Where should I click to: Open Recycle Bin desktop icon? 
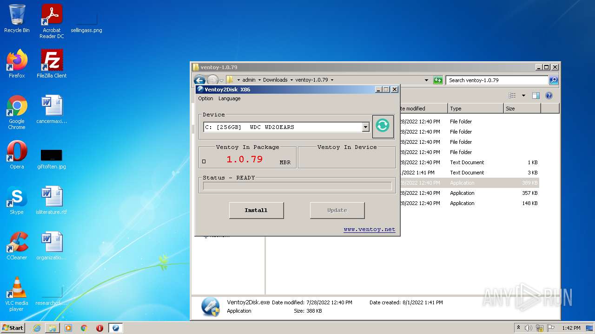pyautogui.click(x=17, y=19)
